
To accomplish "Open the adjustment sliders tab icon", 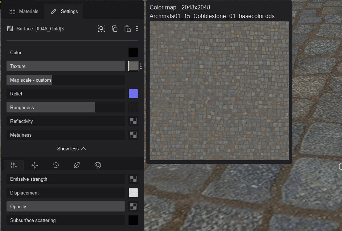I will point(14,165).
